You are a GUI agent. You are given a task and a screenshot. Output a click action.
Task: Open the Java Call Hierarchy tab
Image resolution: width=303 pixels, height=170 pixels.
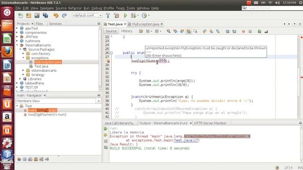(x=119, y=123)
